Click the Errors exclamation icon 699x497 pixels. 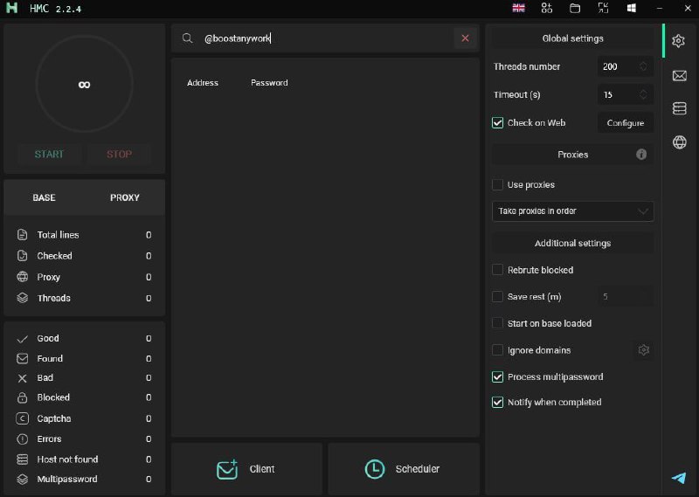[x=23, y=439]
